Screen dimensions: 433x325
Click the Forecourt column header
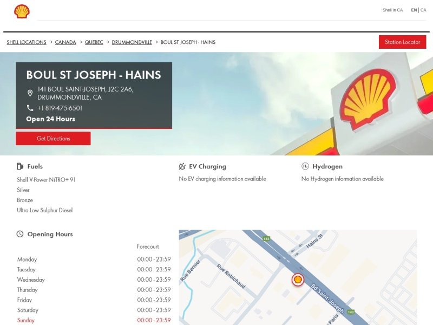[148, 246]
